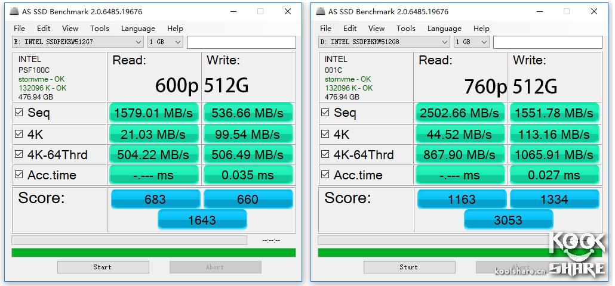The width and height of the screenshot is (615, 286).
Task: Open View menu in the left window
Action: [70, 28]
